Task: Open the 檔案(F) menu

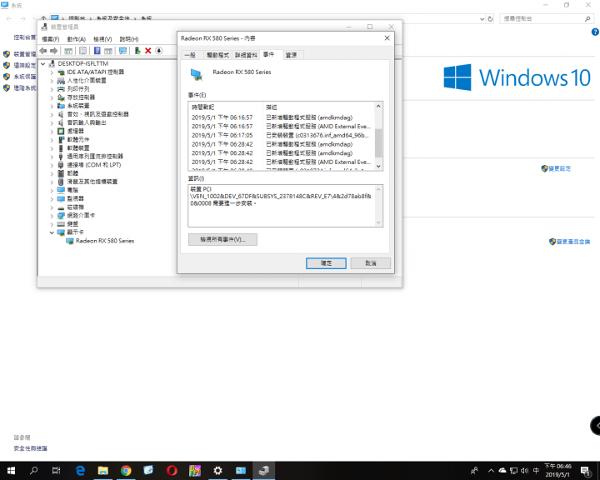Action: (51, 39)
